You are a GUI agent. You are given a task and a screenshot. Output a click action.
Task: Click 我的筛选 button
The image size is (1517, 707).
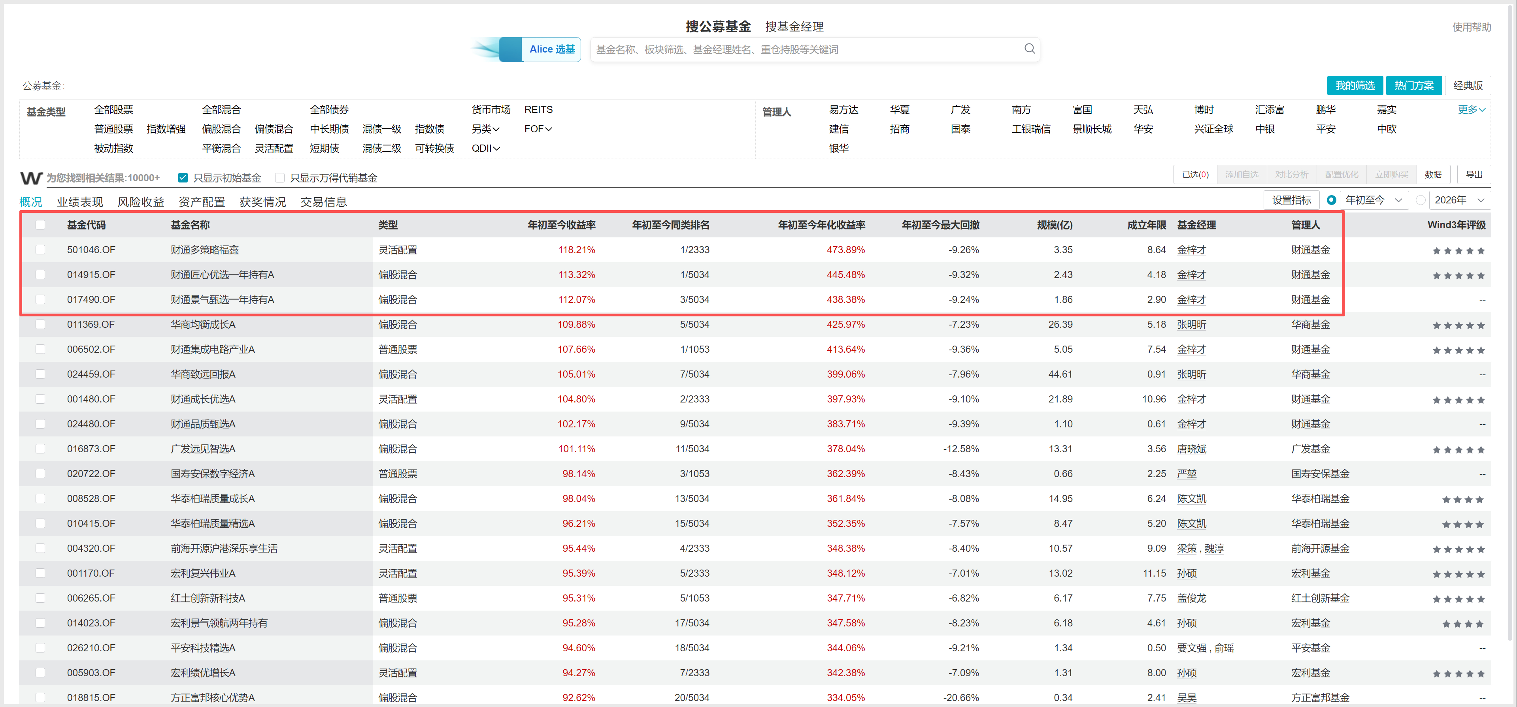click(x=1355, y=85)
